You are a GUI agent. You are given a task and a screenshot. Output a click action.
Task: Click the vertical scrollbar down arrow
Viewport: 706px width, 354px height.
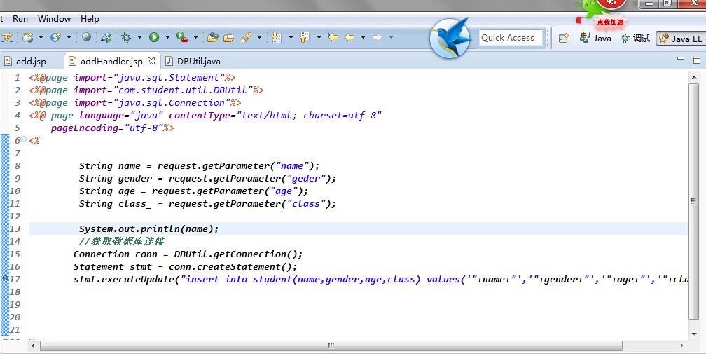[x=694, y=334]
